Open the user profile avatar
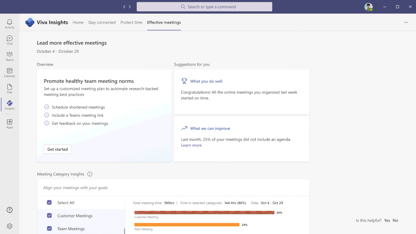The width and height of the screenshot is (416, 234). [368, 7]
